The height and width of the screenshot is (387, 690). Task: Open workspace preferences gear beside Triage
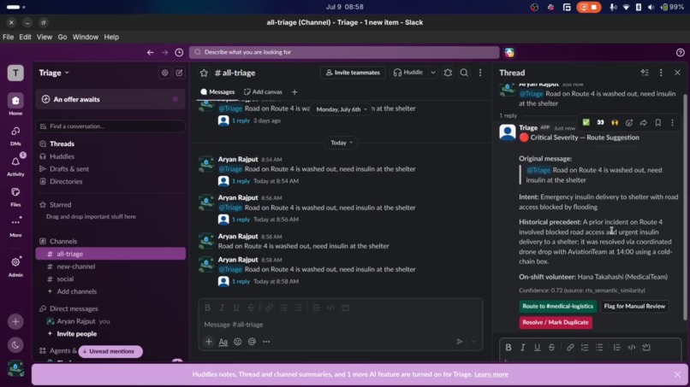coord(164,73)
